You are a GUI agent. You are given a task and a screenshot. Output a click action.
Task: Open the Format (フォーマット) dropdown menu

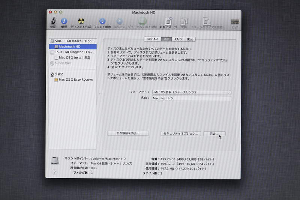coord(191,92)
